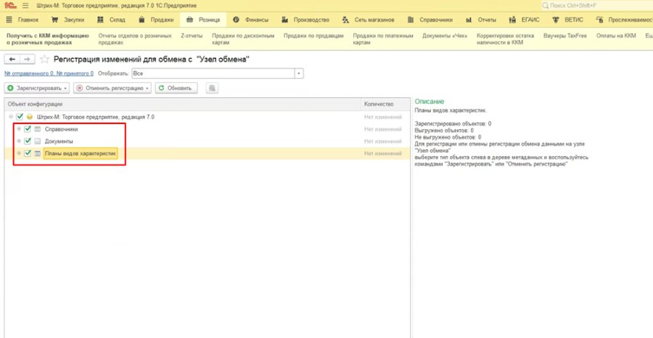Open Корректировки остатка наличности в ККМ
Viewport: 653px width, 338px height.
pyautogui.click(x=506, y=39)
